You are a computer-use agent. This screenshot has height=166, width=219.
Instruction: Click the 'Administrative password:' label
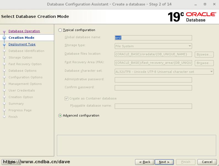click(84, 79)
